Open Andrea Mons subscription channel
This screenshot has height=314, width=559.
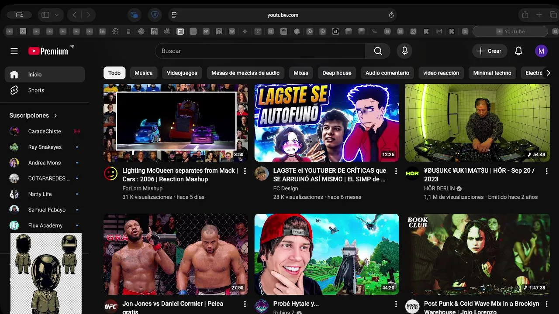click(45, 163)
